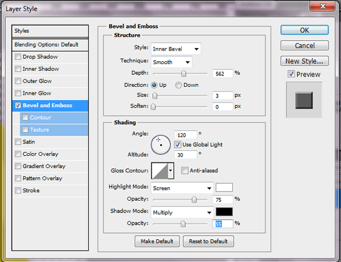
Task: Enable the Stroke checkbox
Action: click(x=18, y=191)
